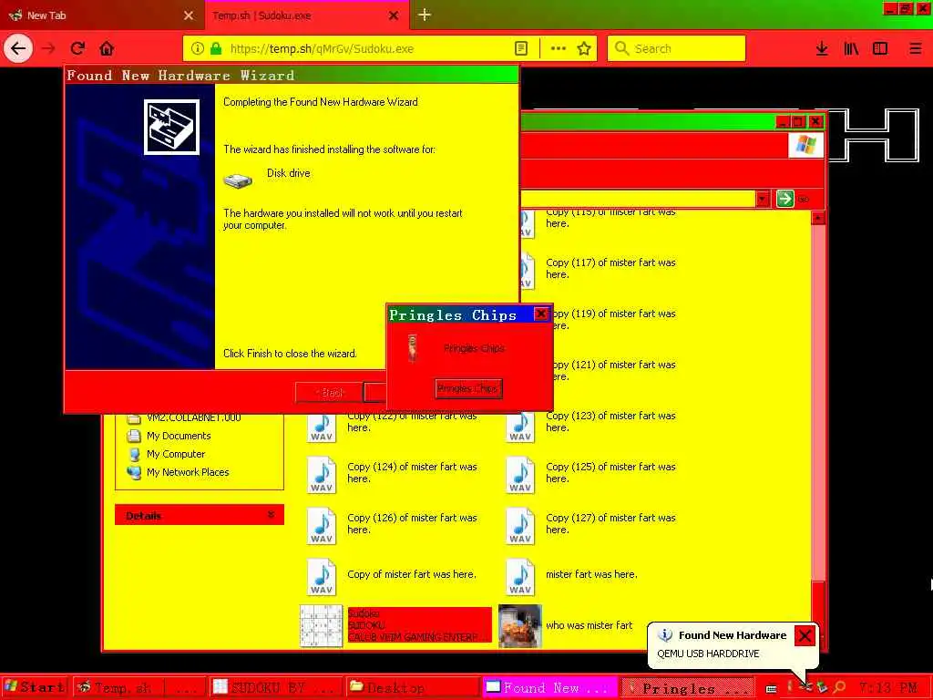Click the Firefox forward arrow
The width and height of the screenshot is (933, 700).
tap(49, 48)
